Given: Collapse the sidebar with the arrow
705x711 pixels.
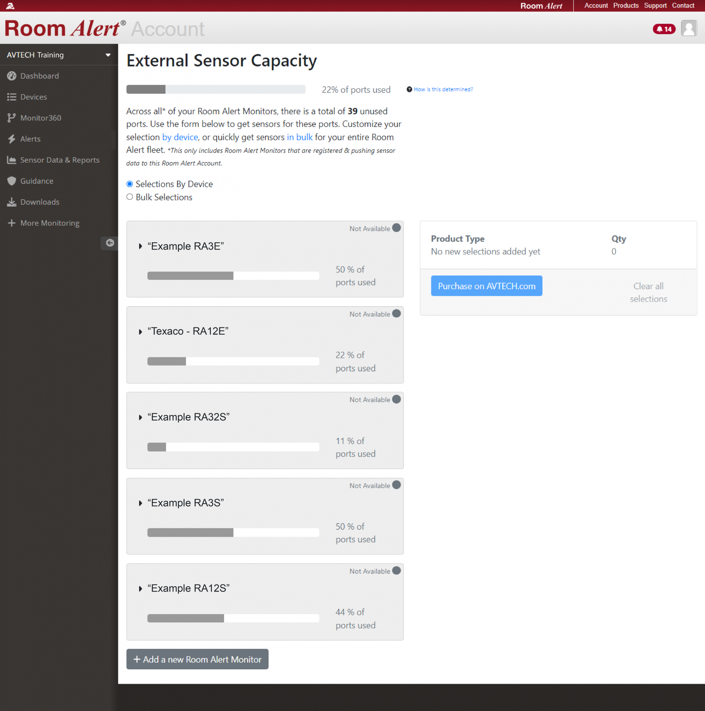Looking at the screenshot, I should 109,243.
